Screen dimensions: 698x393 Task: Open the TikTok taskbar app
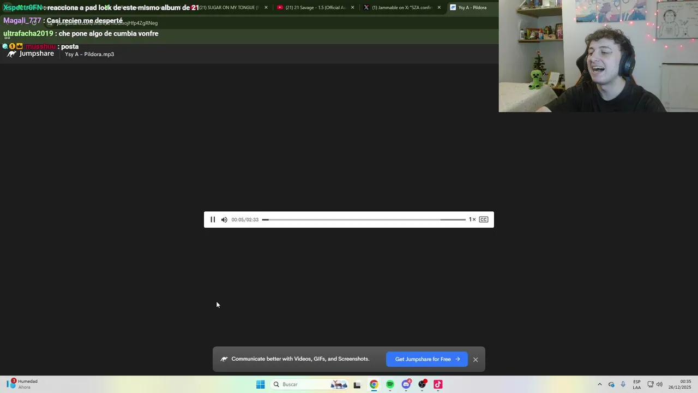[438, 385]
